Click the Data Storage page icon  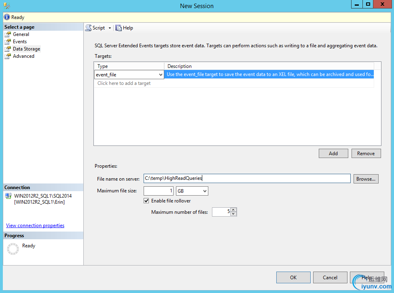pyautogui.click(x=8, y=49)
